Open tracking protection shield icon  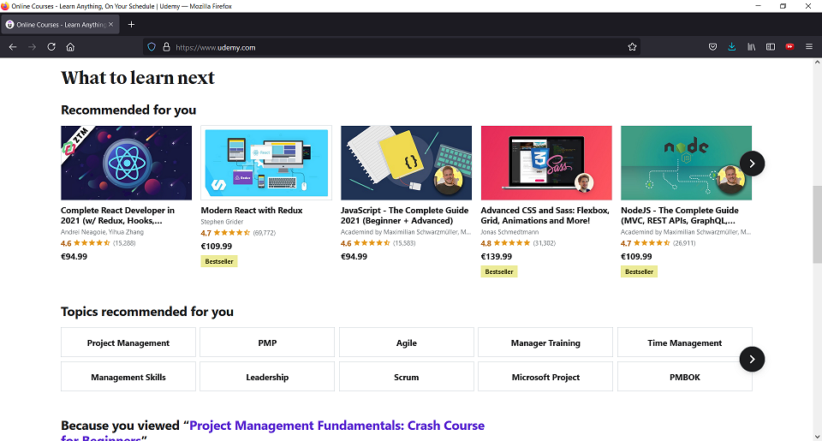tap(152, 47)
